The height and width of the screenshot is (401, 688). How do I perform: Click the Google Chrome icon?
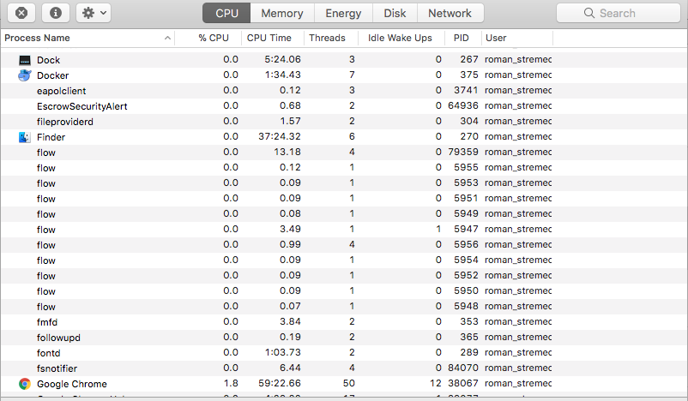coord(25,384)
